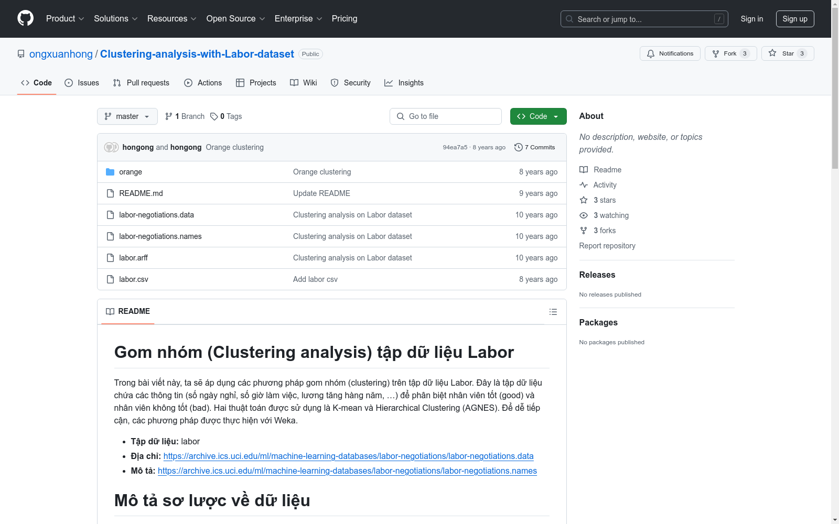This screenshot has height=524, width=839.
Task: Open the orange folder
Action: [x=131, y=172]
